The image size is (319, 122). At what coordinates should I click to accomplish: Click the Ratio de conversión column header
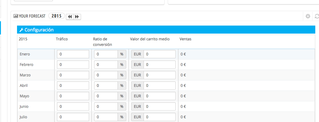coord(102,42)
